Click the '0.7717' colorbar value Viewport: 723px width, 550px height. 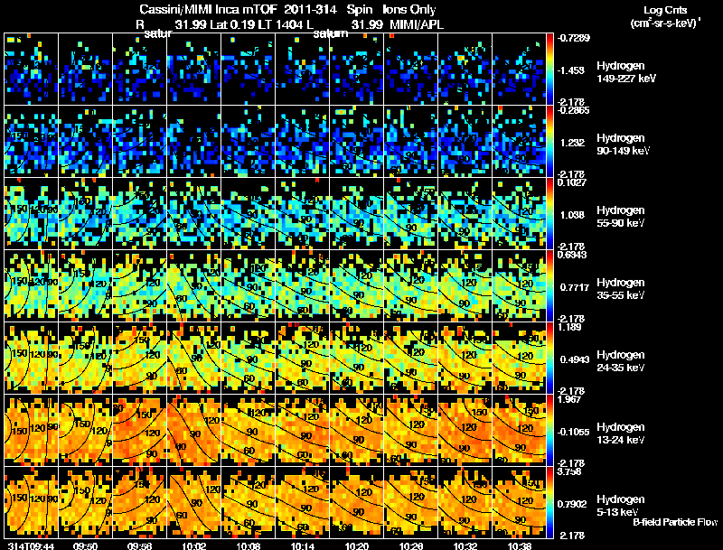coord(575,287)
